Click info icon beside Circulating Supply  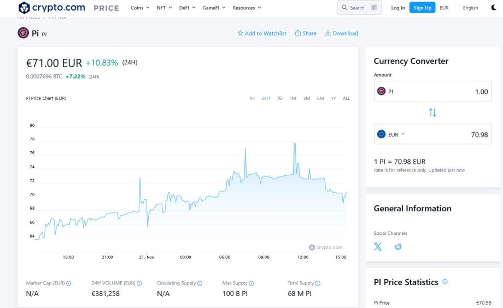pos(200,283)
